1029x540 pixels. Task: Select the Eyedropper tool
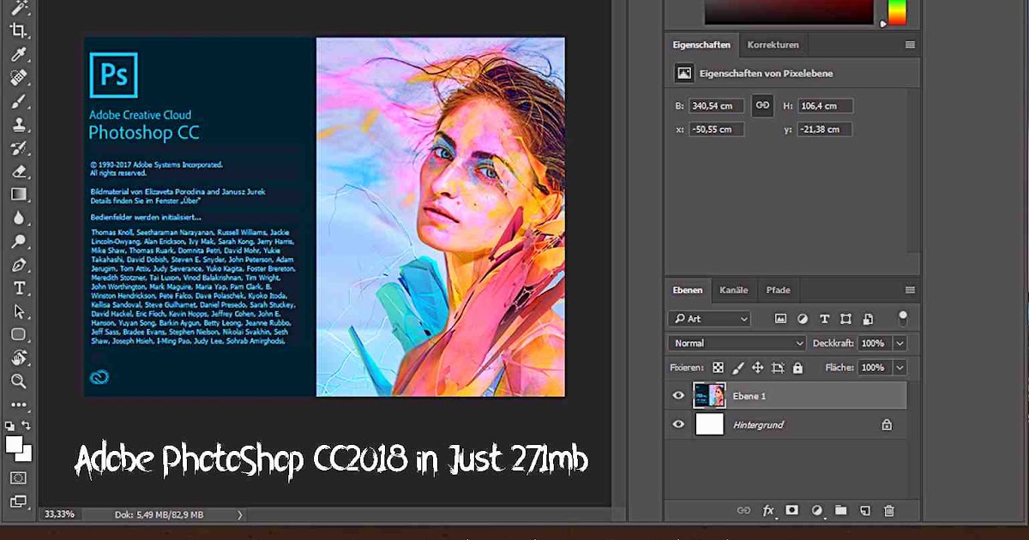(19, 55)
